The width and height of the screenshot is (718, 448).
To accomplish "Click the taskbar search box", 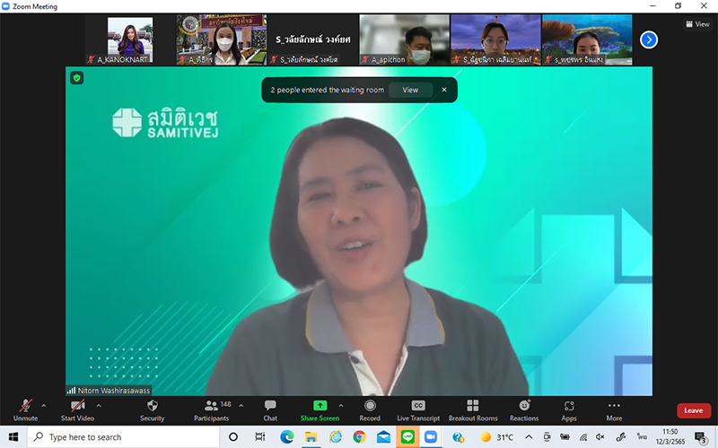I will 124,437.
